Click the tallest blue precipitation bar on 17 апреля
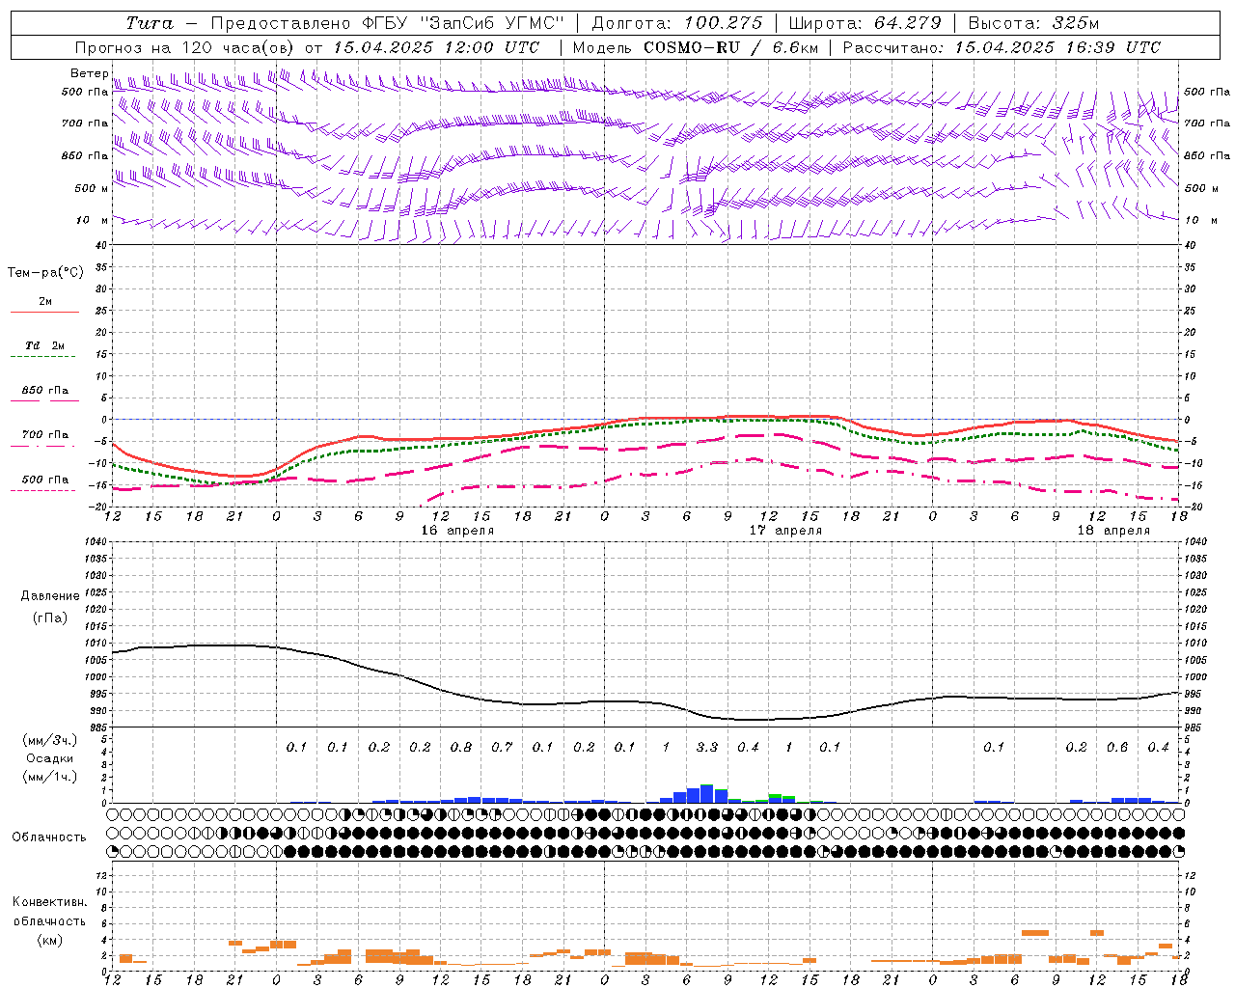Screen dimensions: 1235x988 click(x=707, y=793)
